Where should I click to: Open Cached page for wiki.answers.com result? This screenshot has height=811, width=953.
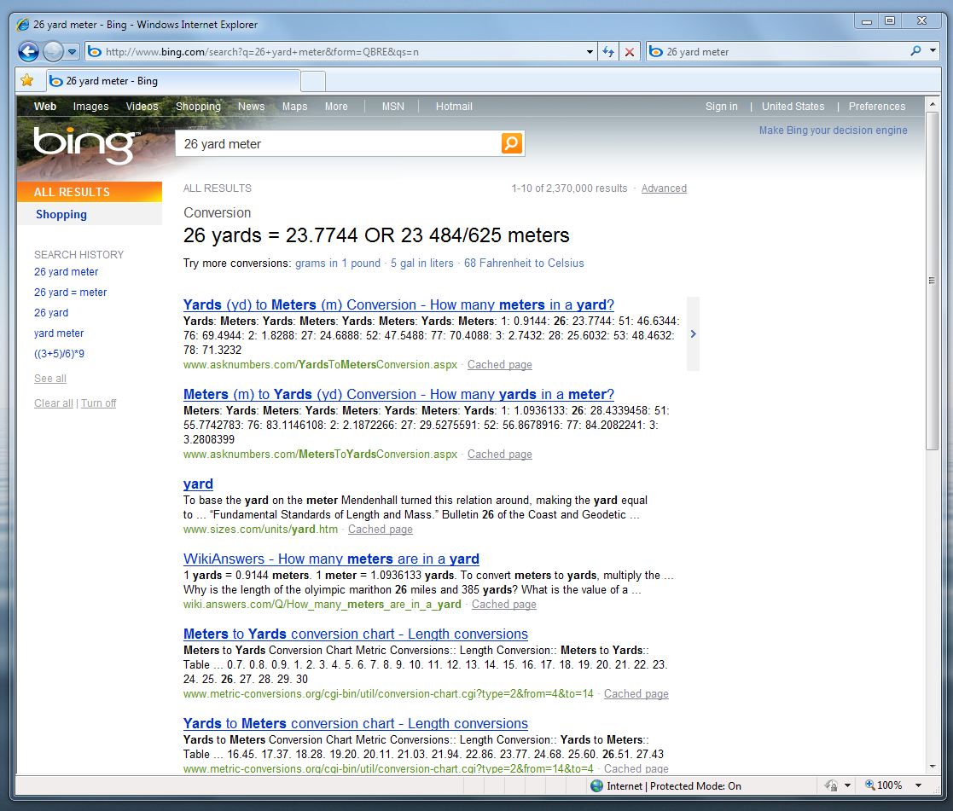click(x=504, y=605)
